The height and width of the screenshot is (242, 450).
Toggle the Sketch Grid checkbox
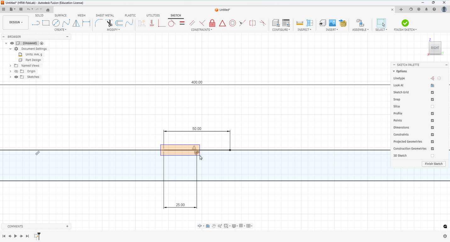pyautogui.click(x=432, y=92)
